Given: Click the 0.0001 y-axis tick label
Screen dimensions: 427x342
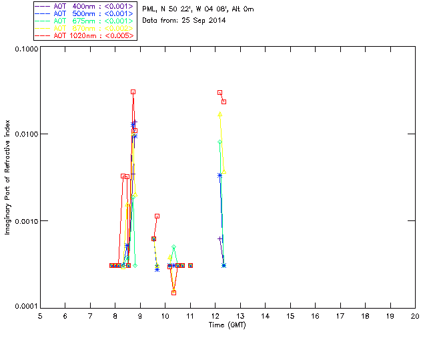Looking at the screenshot, I should (26, 307).
